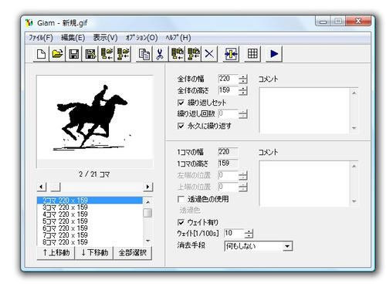Click the ウェイト value field showing 10

click(234, 234)
